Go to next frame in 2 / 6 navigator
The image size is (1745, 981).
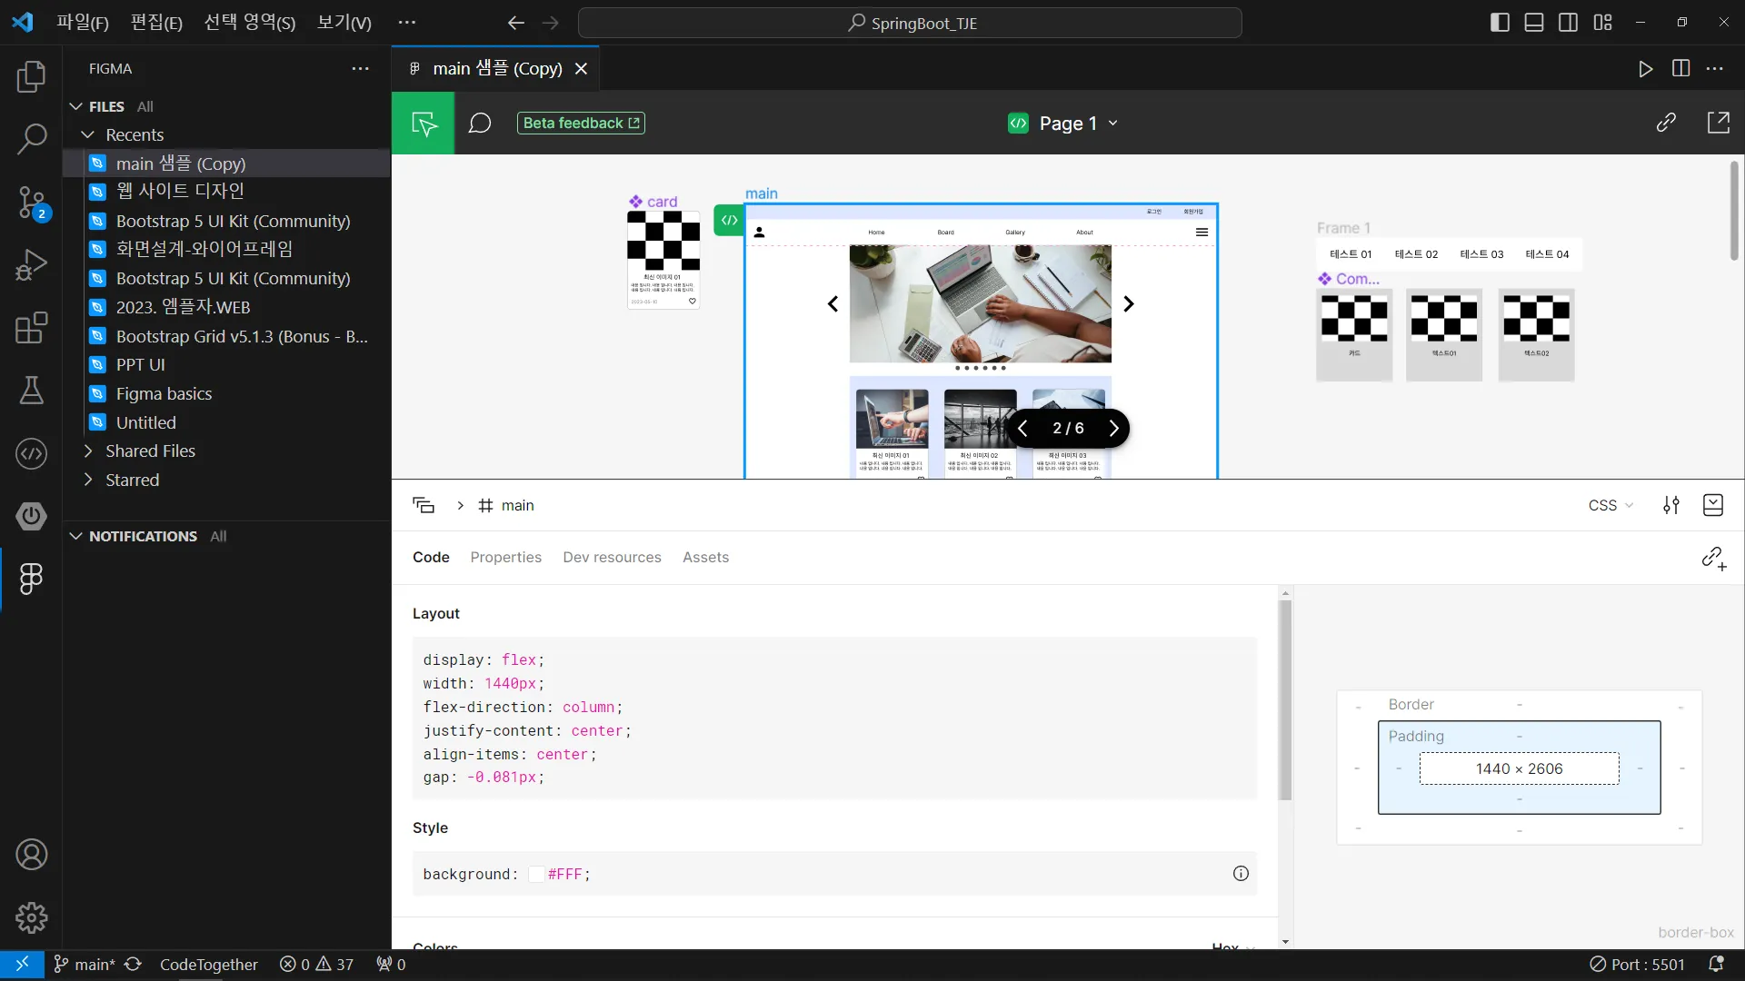click(x=1113, y=428)
